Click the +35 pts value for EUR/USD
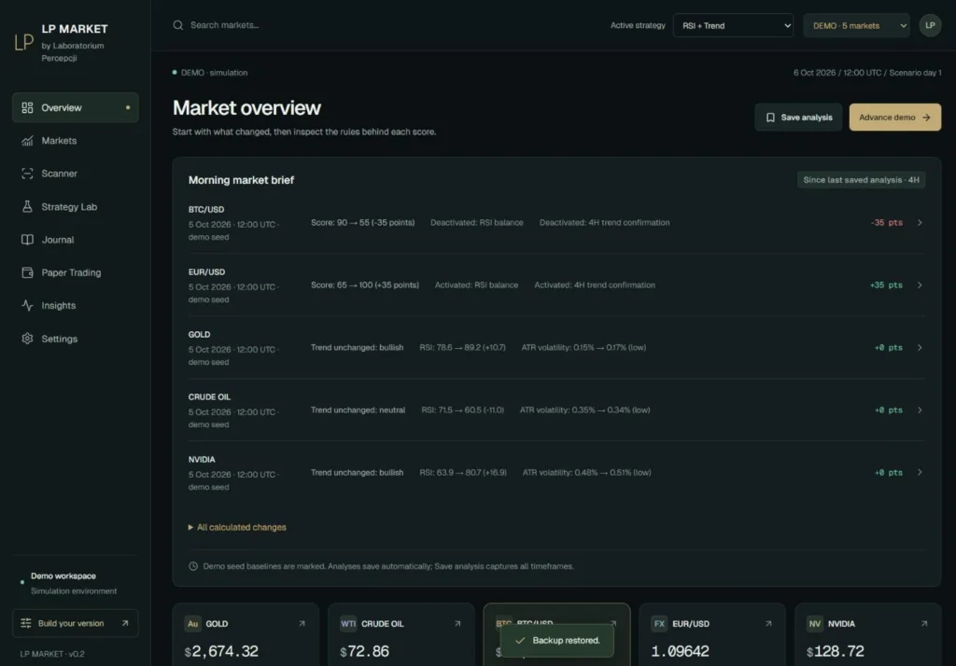The image size is (956, 666). pos(886,285)
